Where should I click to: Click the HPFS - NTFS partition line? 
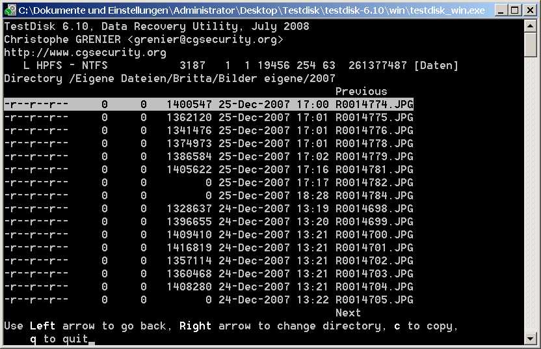[x=241, y=65]
